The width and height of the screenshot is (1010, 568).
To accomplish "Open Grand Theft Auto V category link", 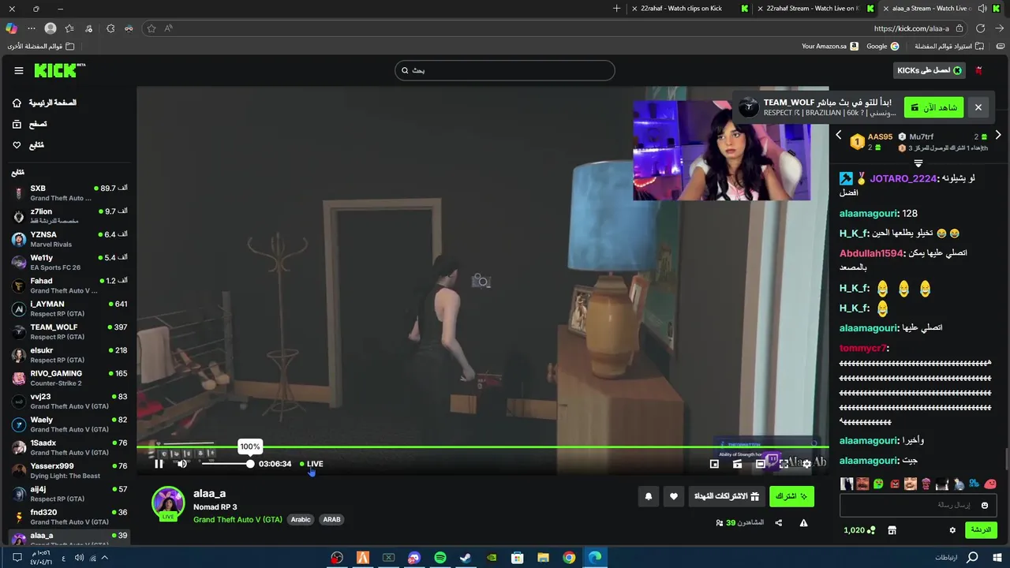I will [x=238, y=520].
